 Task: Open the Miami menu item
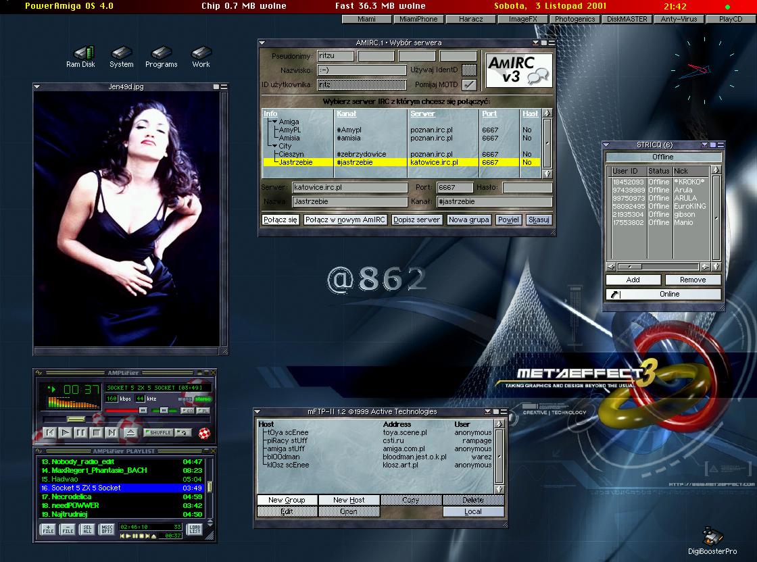click(x=366, y=19)
